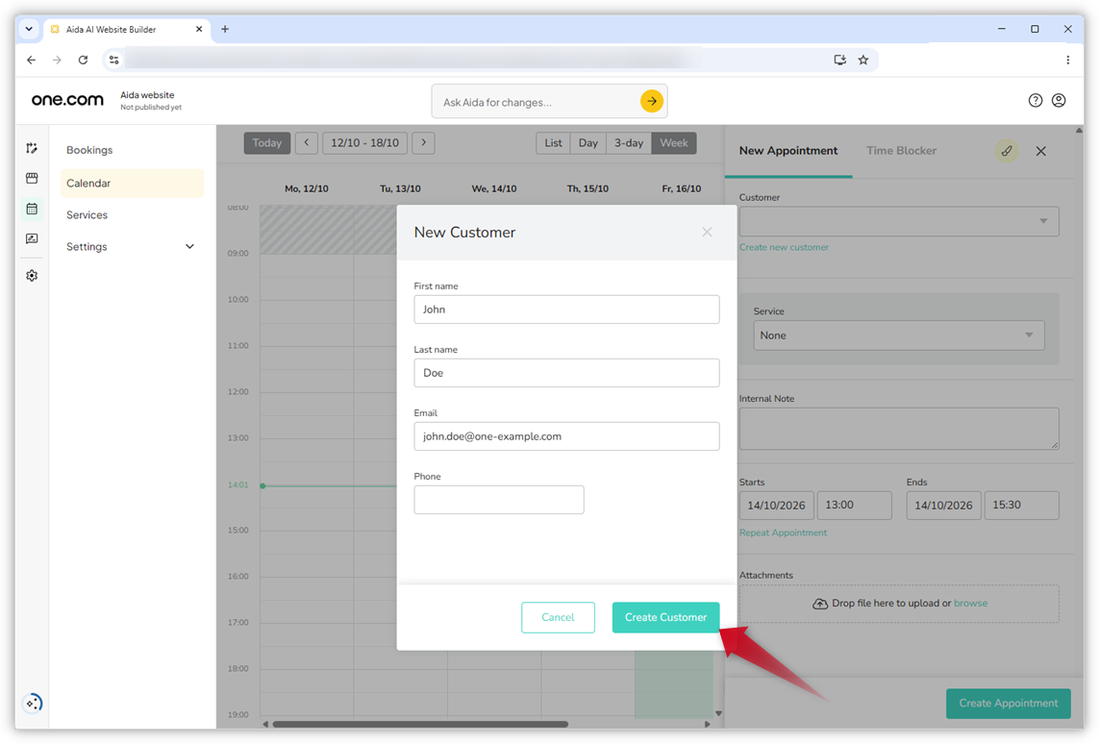Viewport: 1099px width, 744px height.
Task: Go back in browser history
Action: pos(31,60)
